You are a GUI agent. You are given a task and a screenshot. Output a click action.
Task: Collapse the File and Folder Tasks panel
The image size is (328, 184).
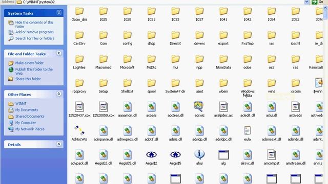[x=59, y=53]
